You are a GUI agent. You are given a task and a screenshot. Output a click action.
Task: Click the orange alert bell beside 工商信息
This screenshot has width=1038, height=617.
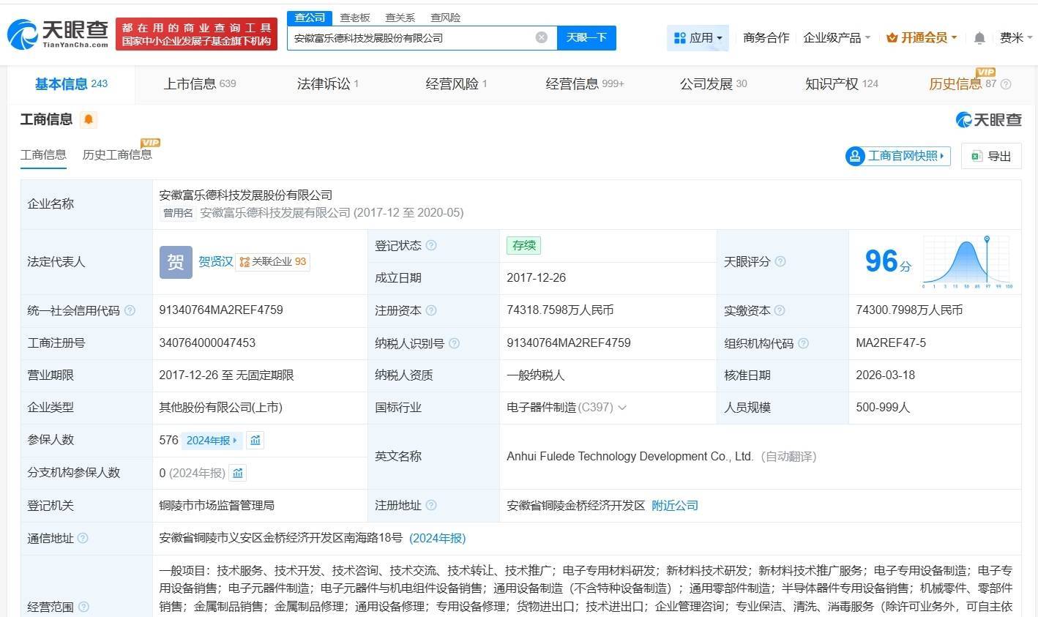89,119
